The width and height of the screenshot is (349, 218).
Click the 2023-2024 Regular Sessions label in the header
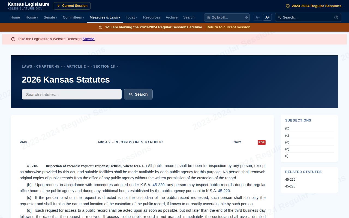pyautogui.click(x=316, y=6)
